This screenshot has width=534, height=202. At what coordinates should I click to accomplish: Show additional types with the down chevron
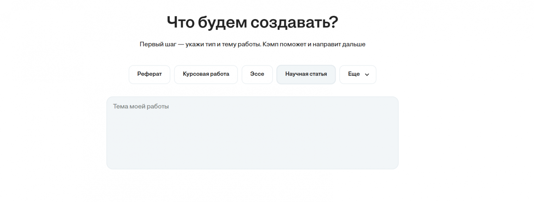click(x=367, y=75)
